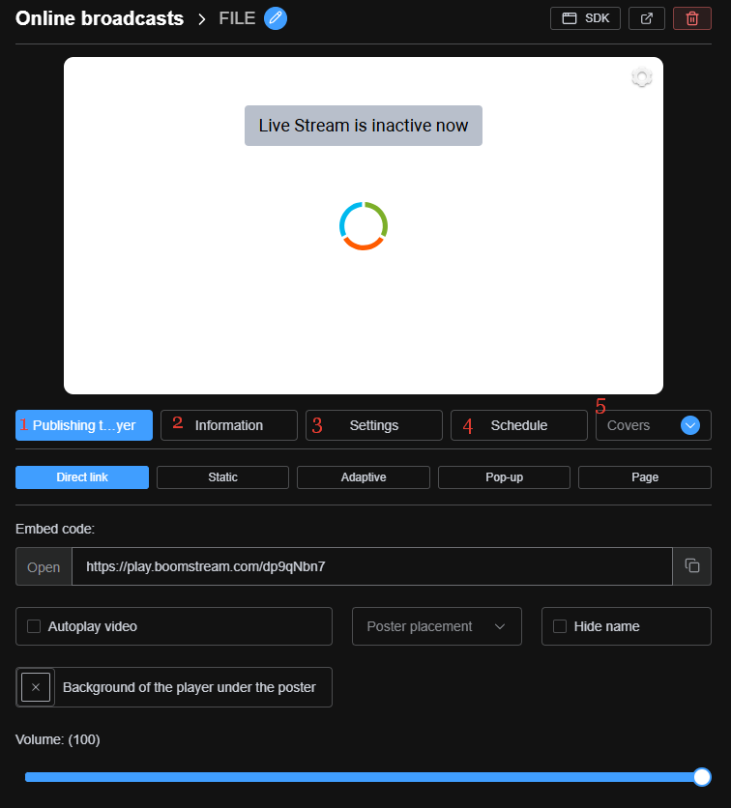Select the Adaptive embed option
The width and height of the screenshot is (731, 808).
pos(364,477)
